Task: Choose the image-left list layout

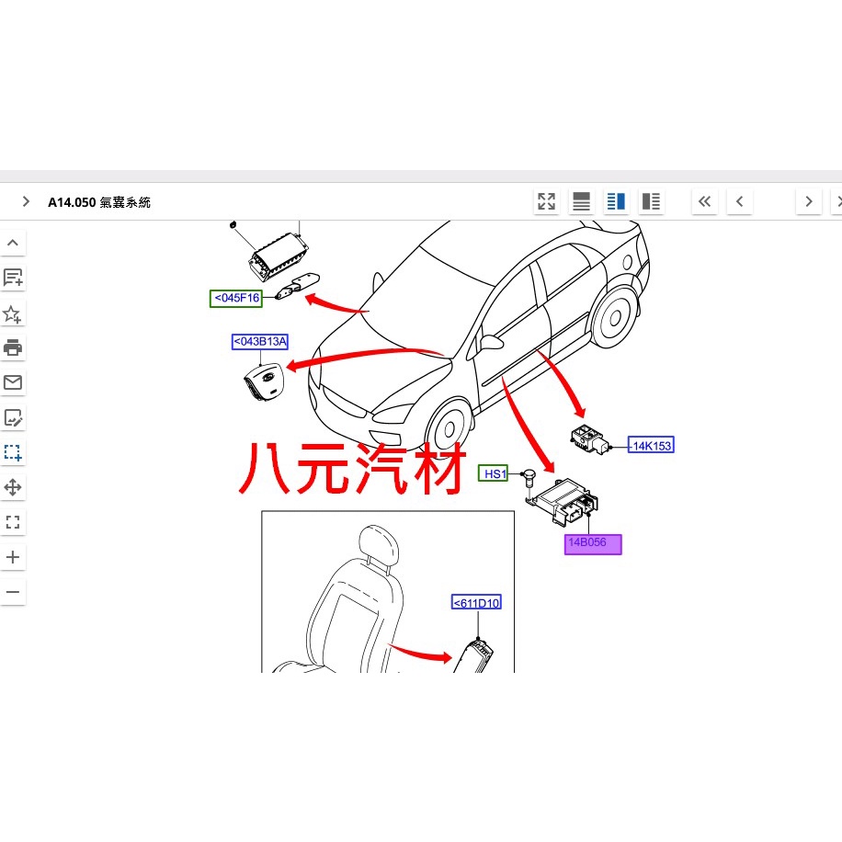Action: (651, 201)
